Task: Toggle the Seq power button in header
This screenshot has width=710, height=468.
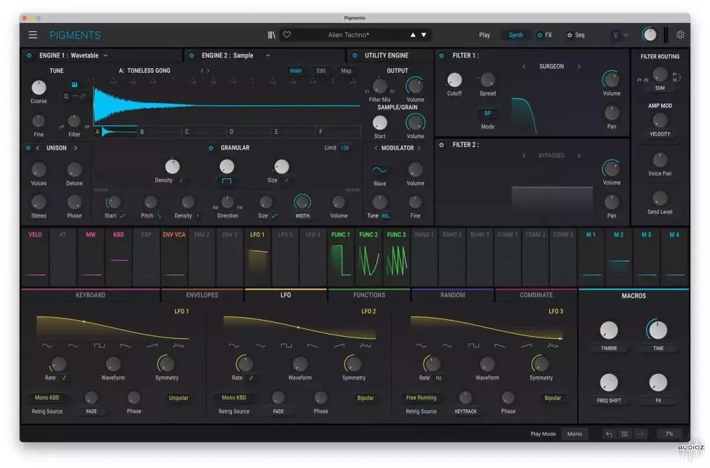Action: (570, 35)
